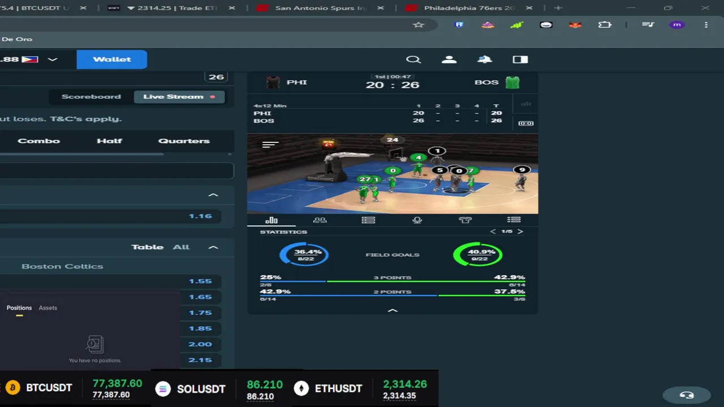724x407 pixels.
Task: Open a new browser tab
Action: click(558, 8)
